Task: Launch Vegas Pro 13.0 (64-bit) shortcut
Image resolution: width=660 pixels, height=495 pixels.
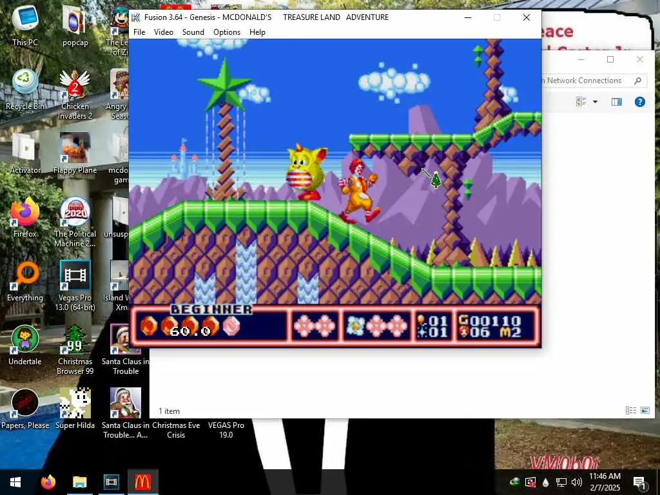Action: [x=75, y=286]
